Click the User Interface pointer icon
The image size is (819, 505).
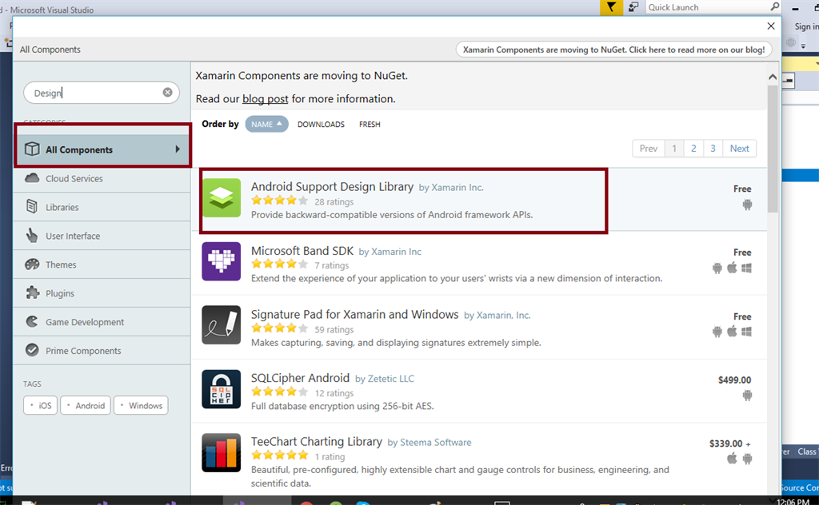32,235
